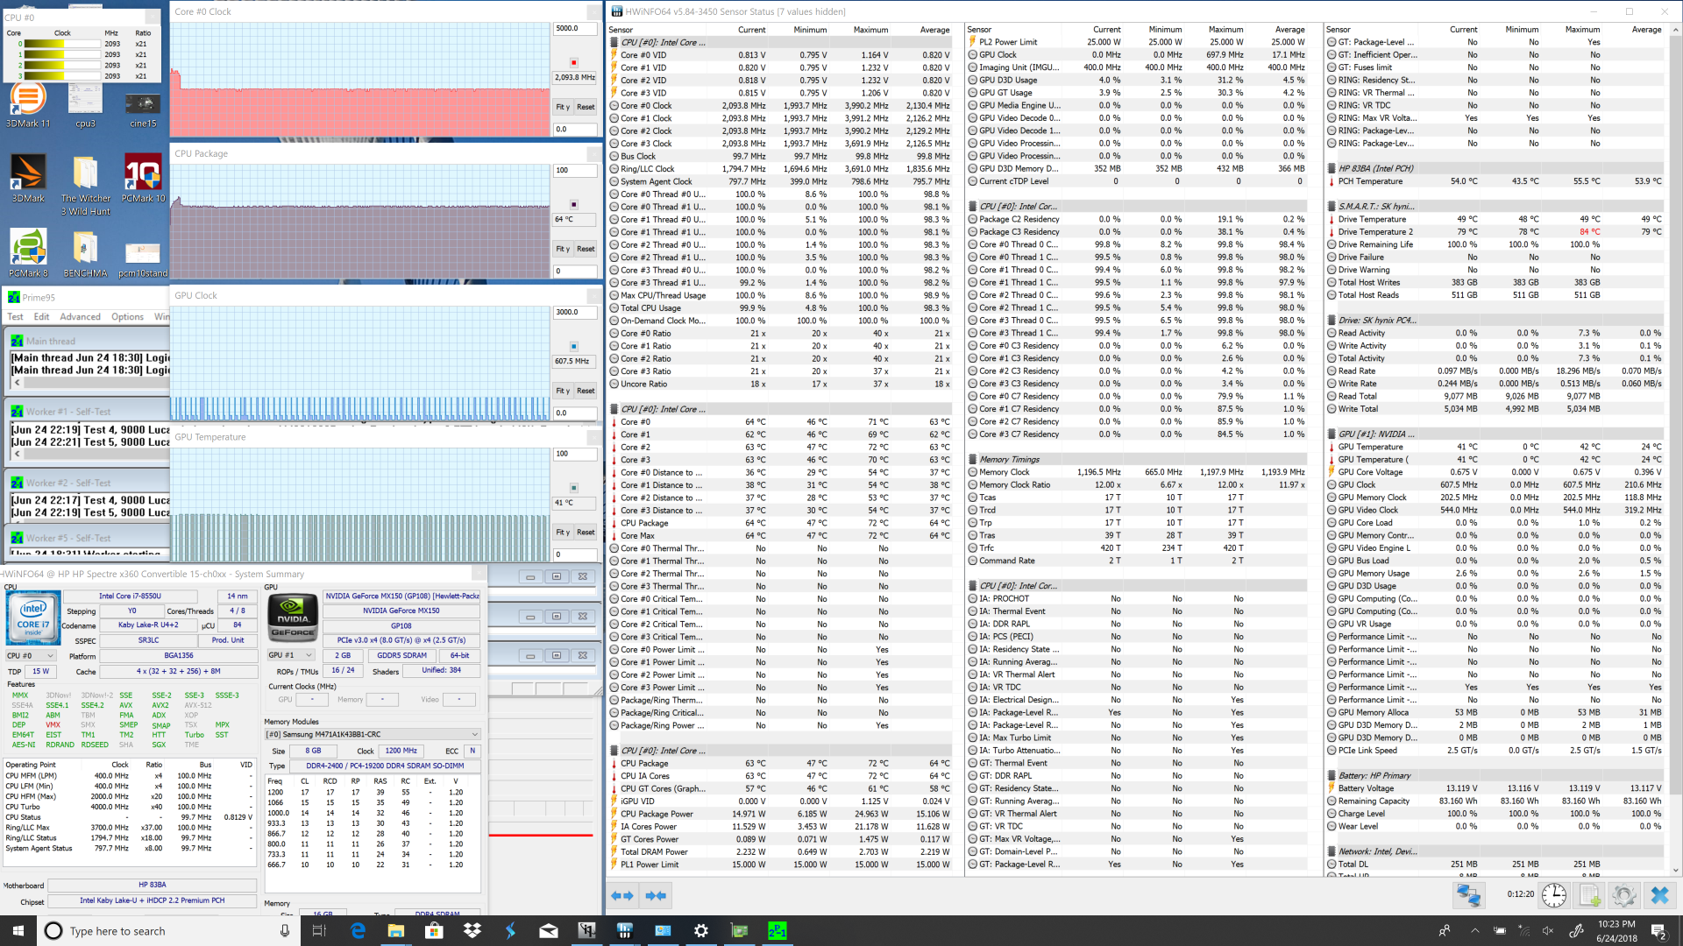1683x946 pixels.
Task: Select the Total CPU Usage sensor row
Action: pyautogui.click(x=780, y=307)
